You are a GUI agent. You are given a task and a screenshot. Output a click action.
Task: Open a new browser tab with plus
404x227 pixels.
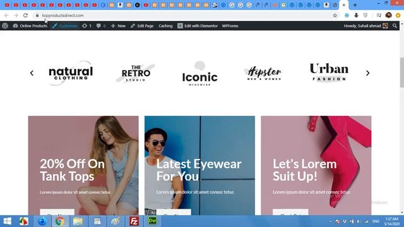coord(355,5)
